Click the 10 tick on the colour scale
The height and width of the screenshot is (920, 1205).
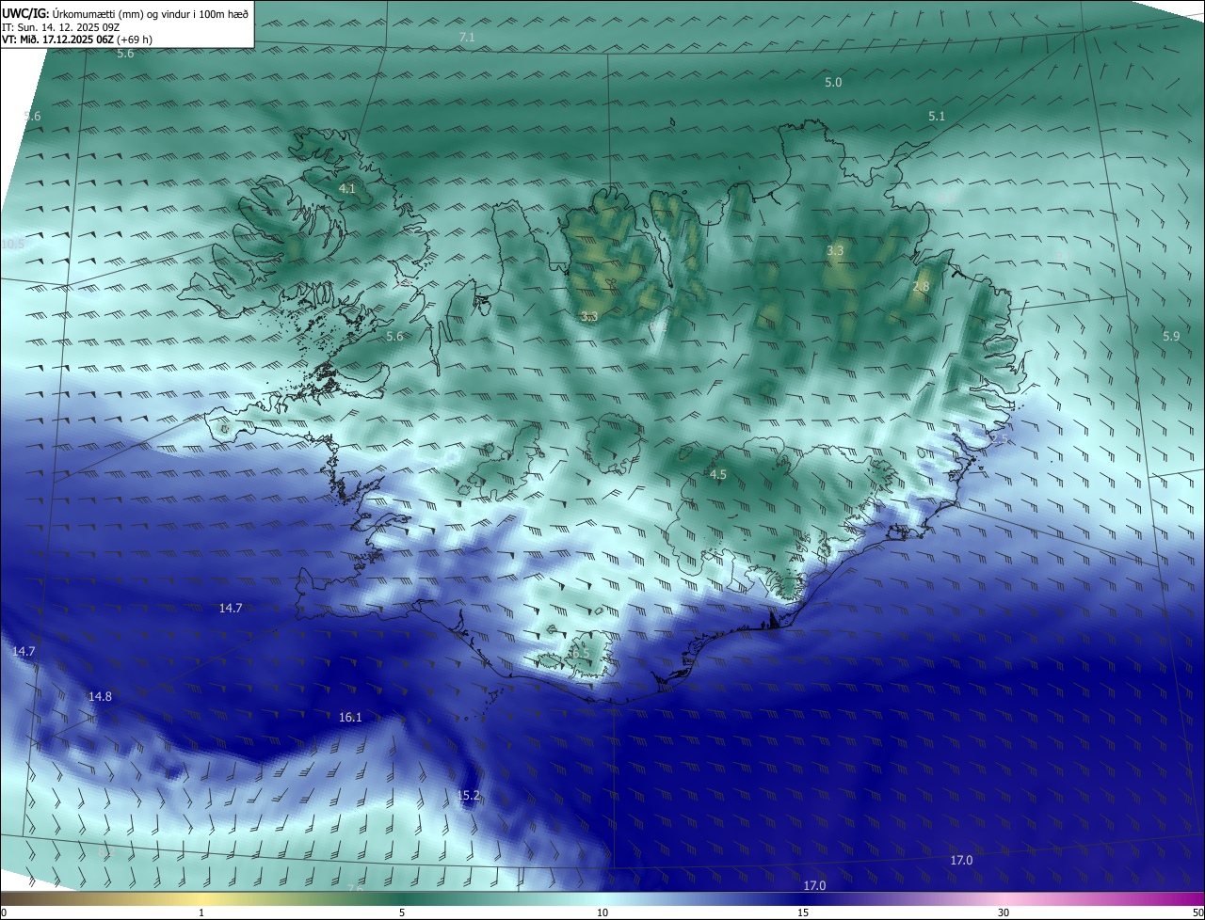tap(602, 913)
